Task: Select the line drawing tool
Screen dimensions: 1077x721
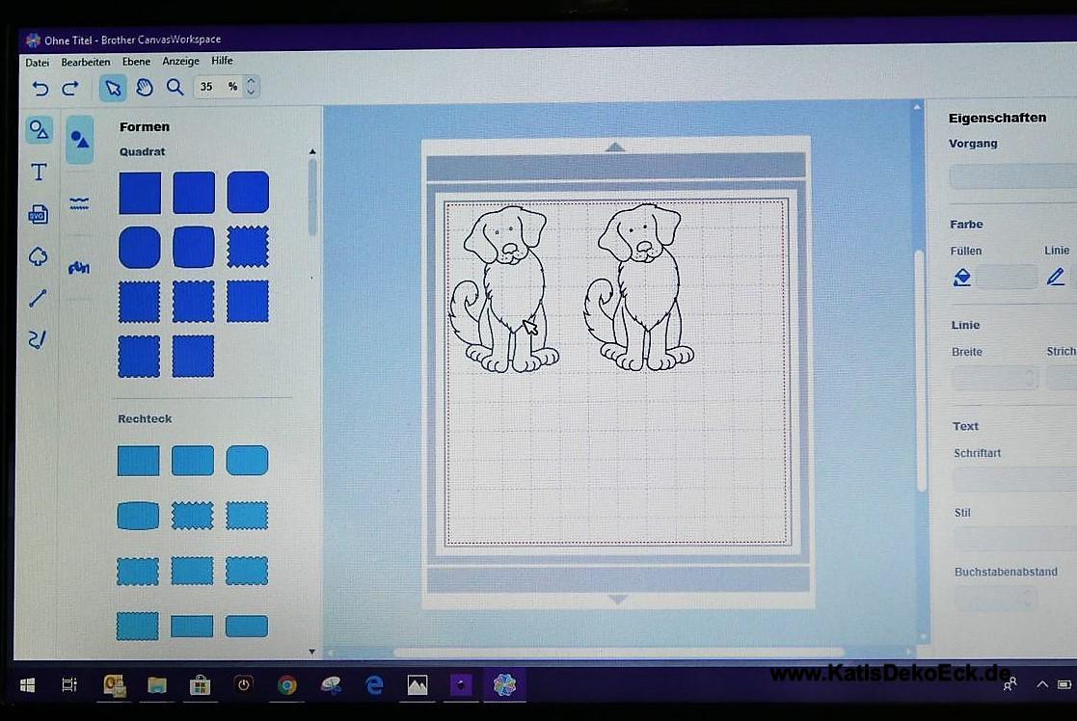Action: coord(38,298)
